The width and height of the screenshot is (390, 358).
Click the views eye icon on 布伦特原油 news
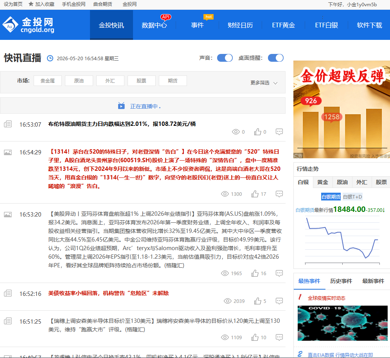[236, 132]
